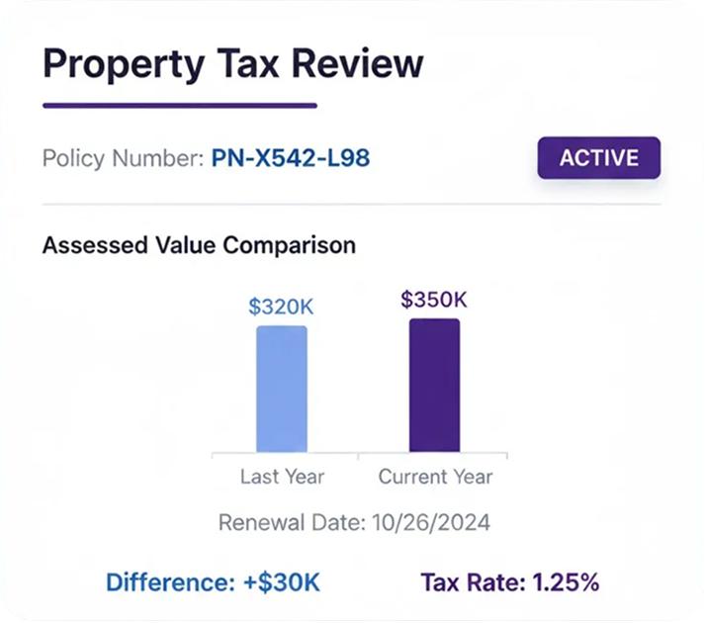
Task: Select the Property Tax Review title
Action: (x=232, y=63)
